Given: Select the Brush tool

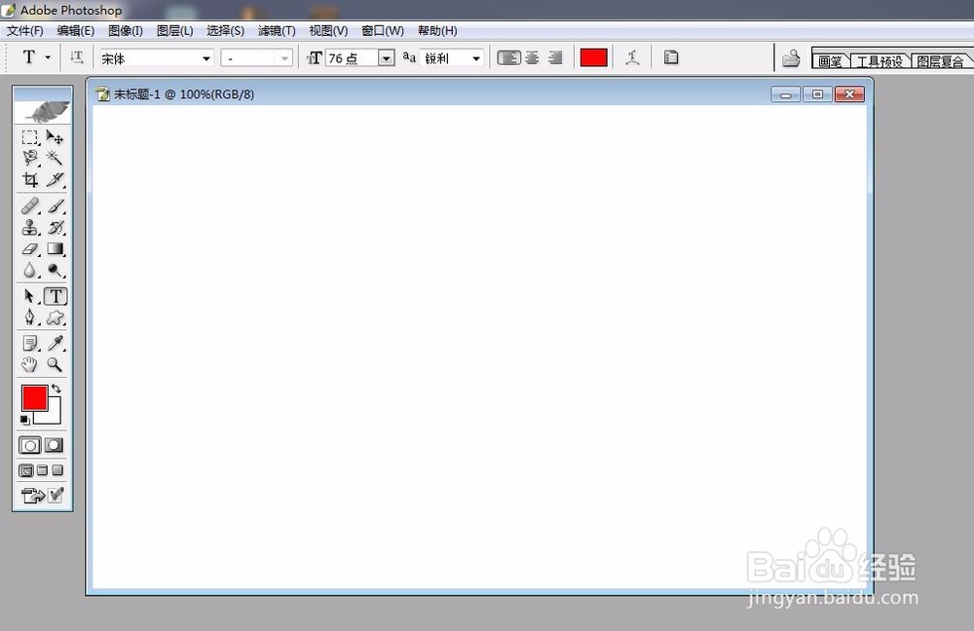Looking at the screenshot, I should (x=55, y=205).
